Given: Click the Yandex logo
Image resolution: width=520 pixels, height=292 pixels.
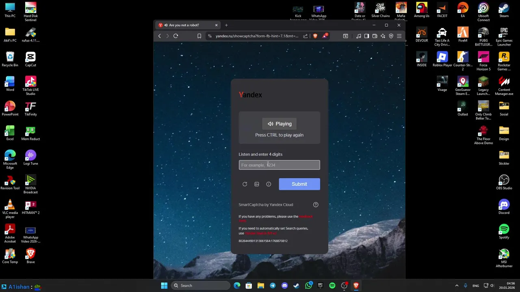Looking at the screenshot, I should coord(250,94).
